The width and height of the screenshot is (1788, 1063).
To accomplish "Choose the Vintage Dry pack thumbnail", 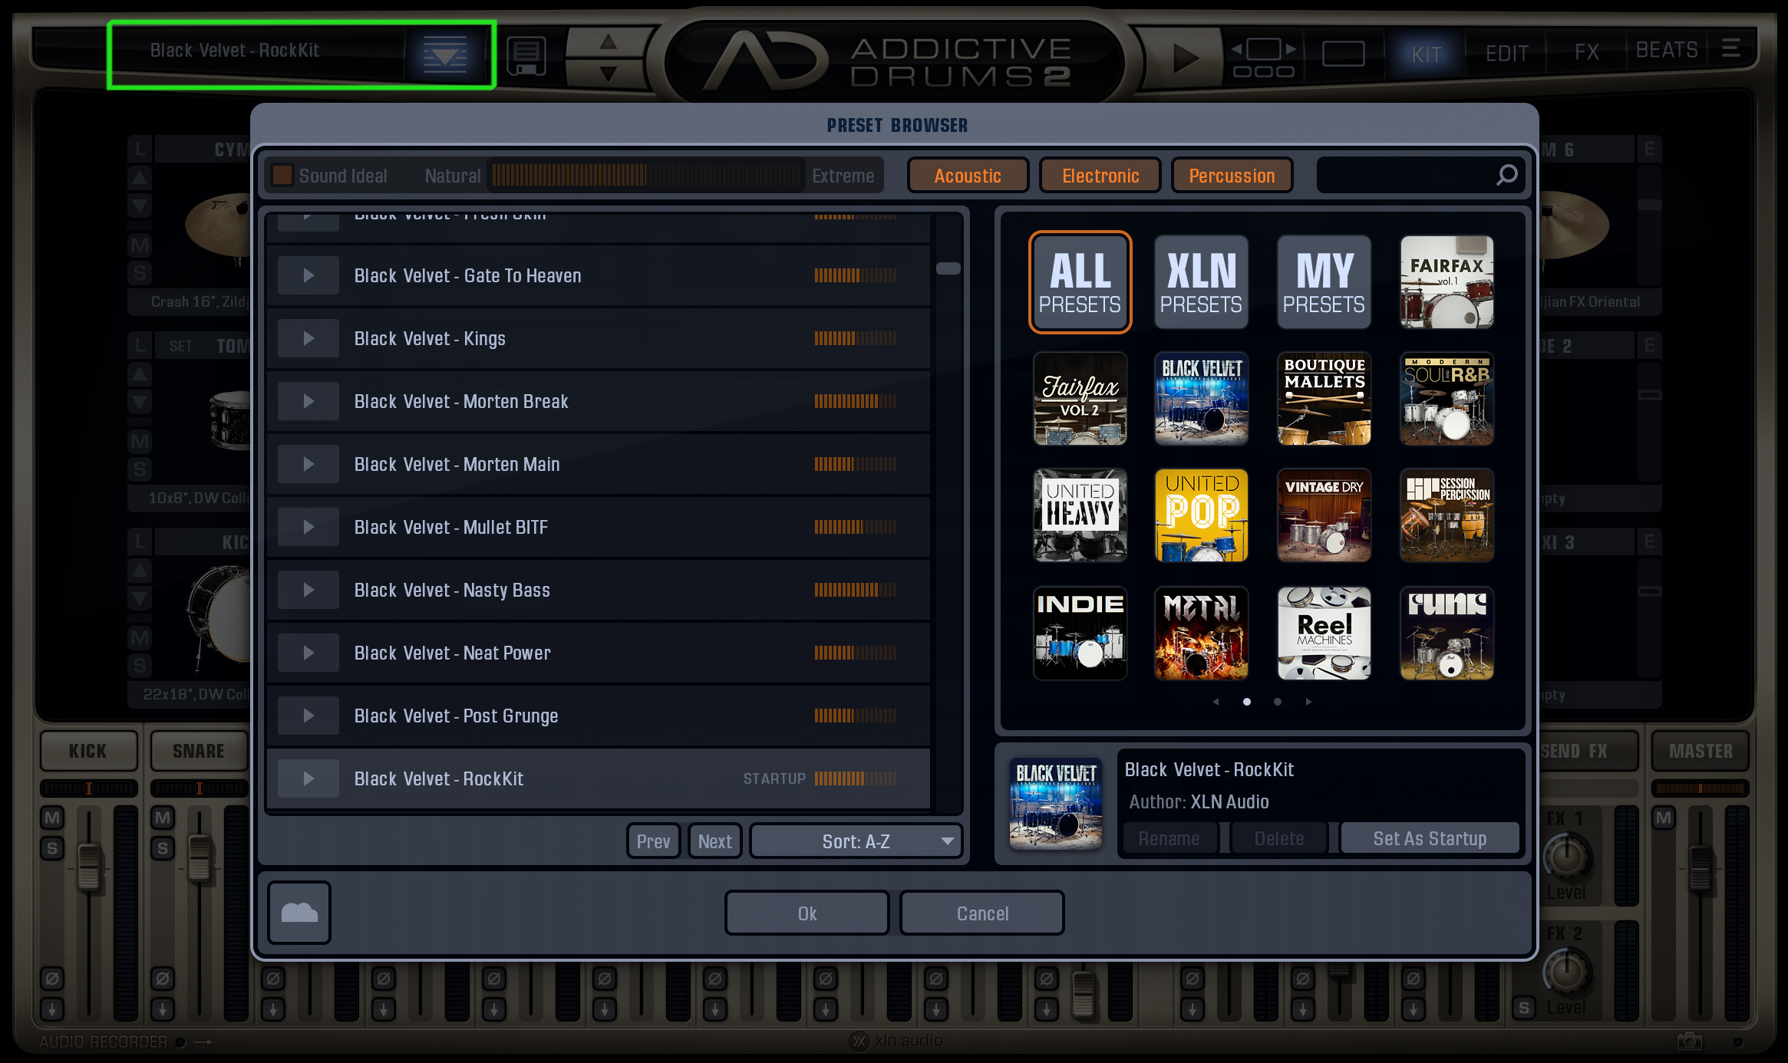I will (1324, 515).
